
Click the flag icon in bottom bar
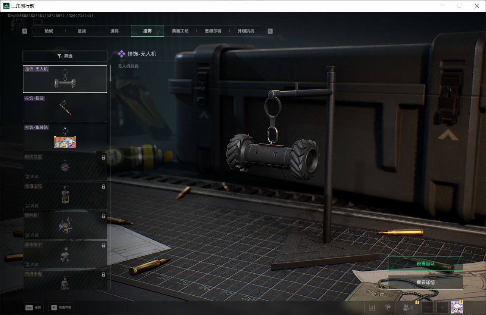pyautogui.click(x=388, y=307)
